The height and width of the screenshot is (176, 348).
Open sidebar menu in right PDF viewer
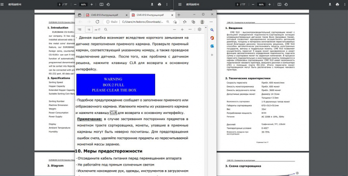[180, 4]
